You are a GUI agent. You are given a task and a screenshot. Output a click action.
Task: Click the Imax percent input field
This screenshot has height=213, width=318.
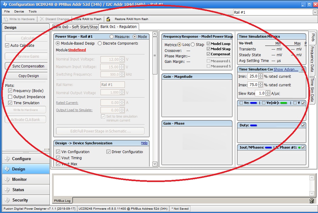(x=253, y=84)
